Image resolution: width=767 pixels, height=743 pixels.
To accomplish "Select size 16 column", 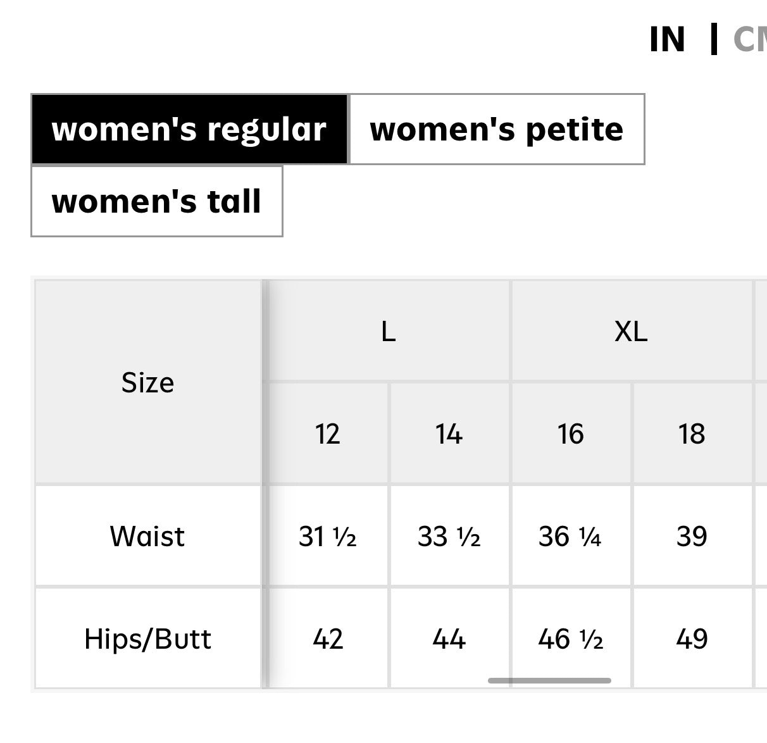I will (x=571, y=434).
